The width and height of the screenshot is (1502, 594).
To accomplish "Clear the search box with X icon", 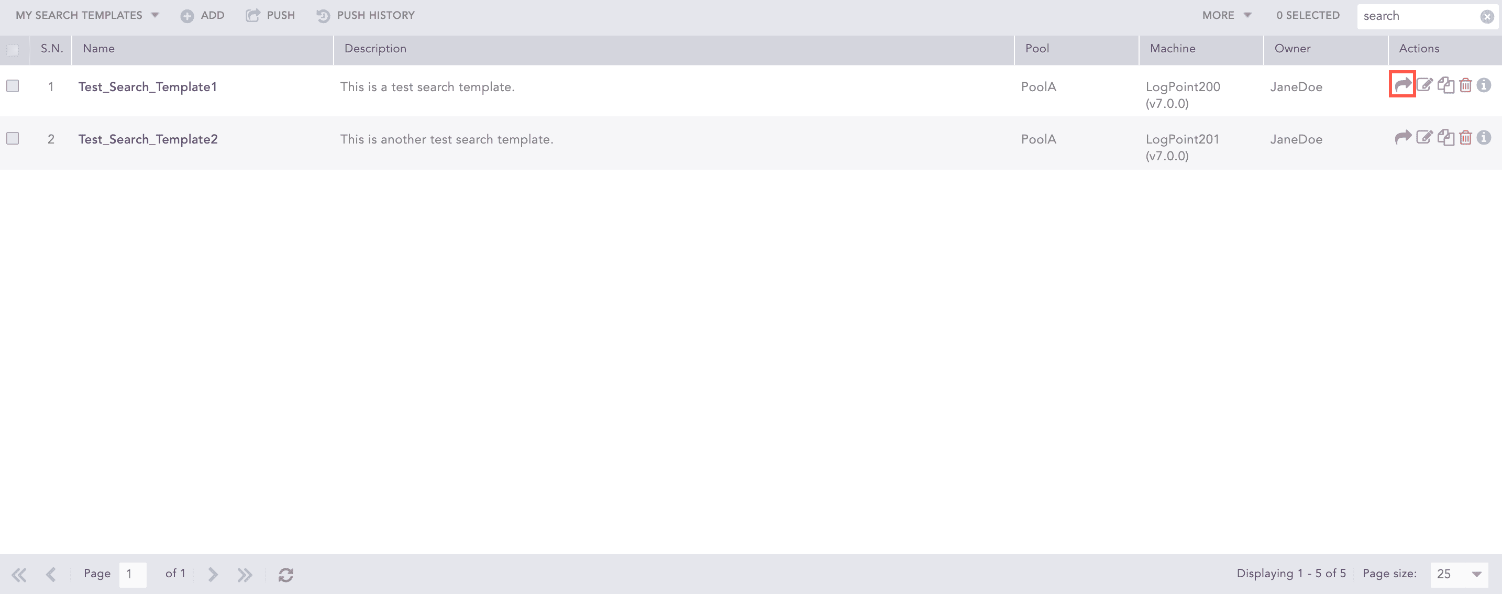I will (x=1486, y=16).
